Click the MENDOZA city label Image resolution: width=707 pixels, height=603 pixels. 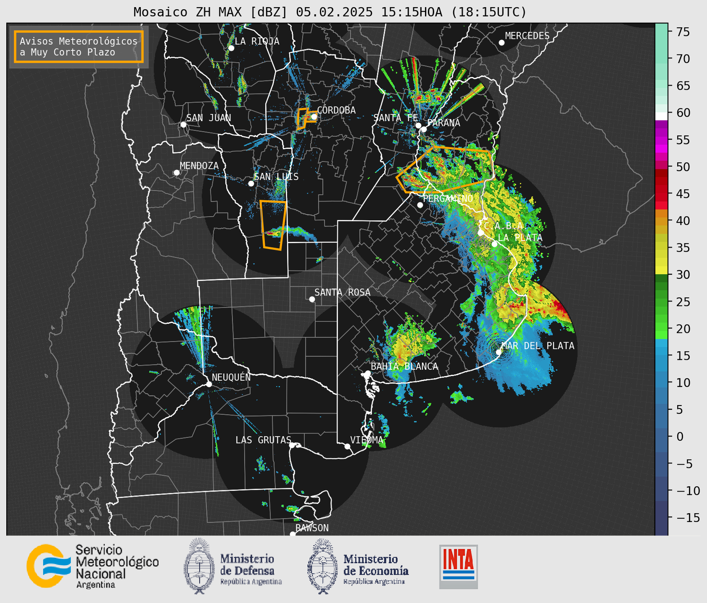[199, 166]
